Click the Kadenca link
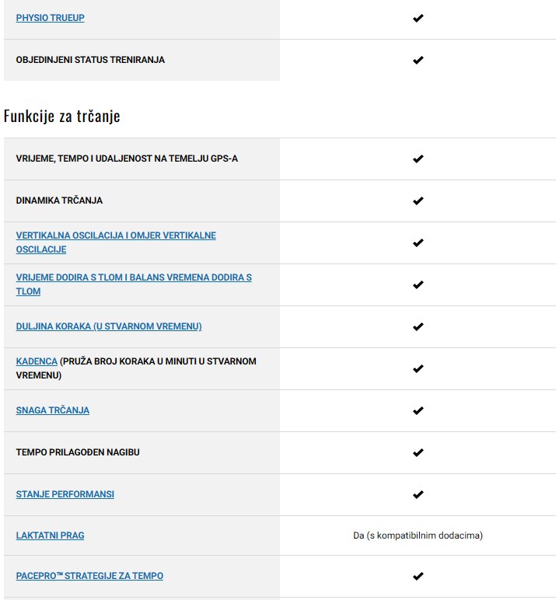 [37, 361]
